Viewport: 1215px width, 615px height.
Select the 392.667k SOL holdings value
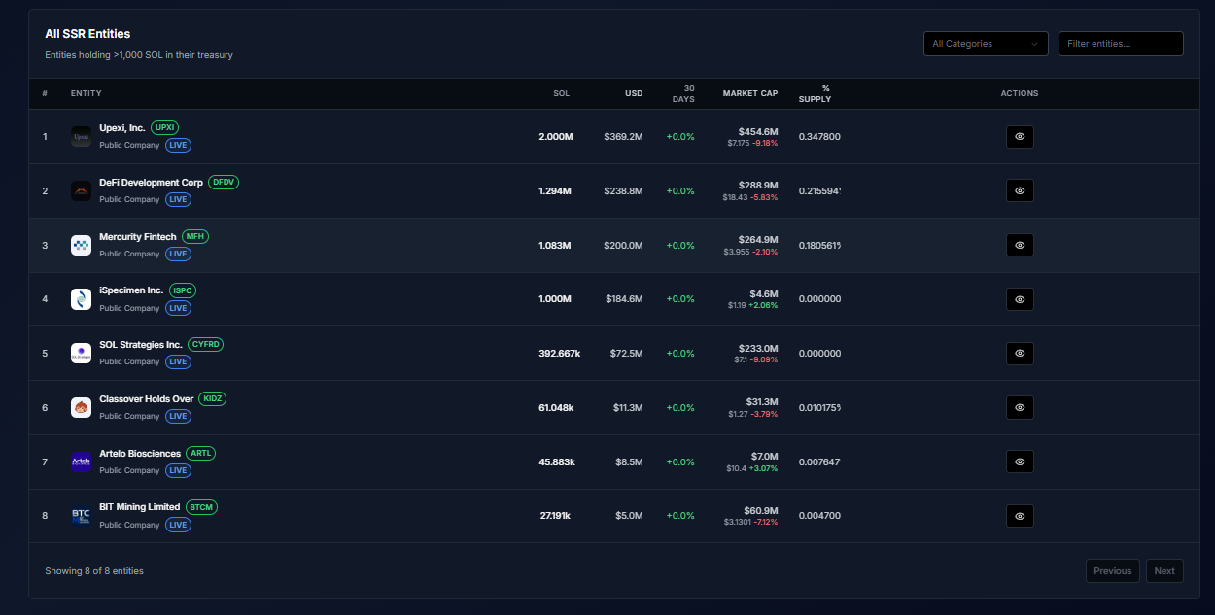[560, 354]
